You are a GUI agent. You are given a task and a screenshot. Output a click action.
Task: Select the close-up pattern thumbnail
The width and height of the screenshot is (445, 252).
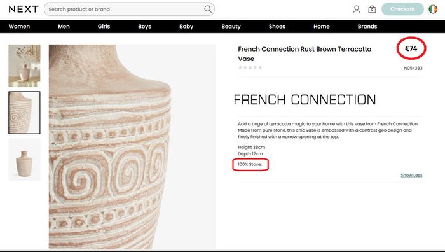pyautogui.click(x=24, y=113)
